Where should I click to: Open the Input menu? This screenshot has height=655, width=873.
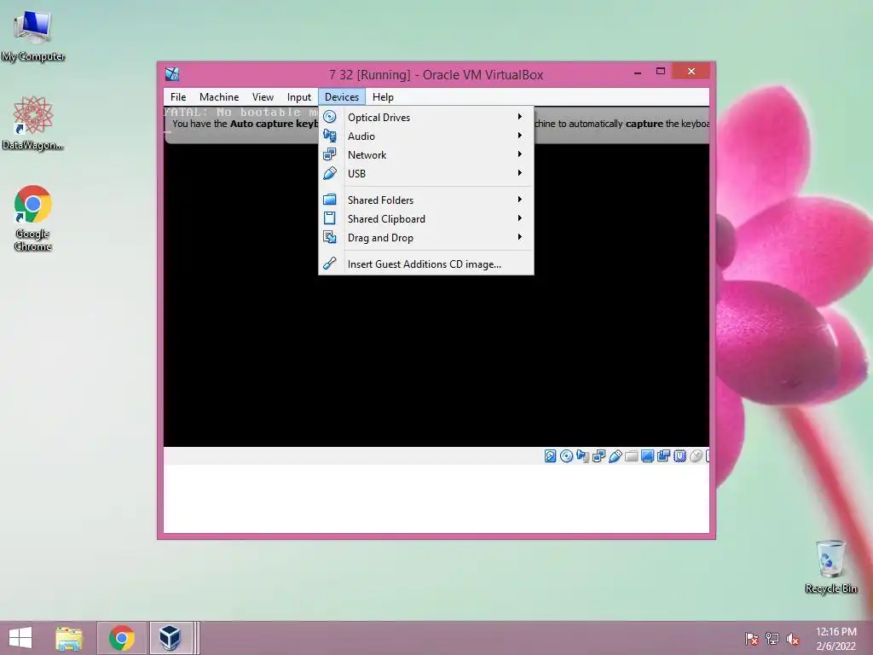[299, 97]
